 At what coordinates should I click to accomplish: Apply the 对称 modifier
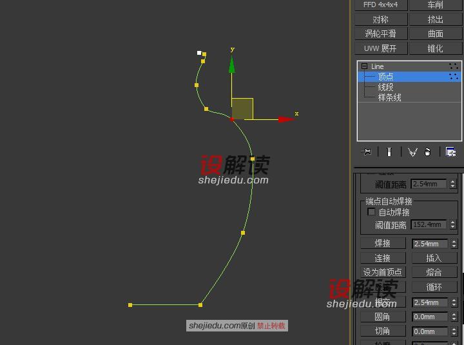pyautogui.click(x=381, y=19)
